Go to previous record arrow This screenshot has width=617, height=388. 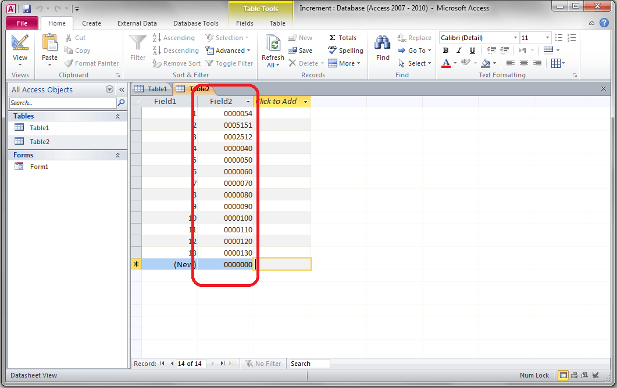(172, 364)
